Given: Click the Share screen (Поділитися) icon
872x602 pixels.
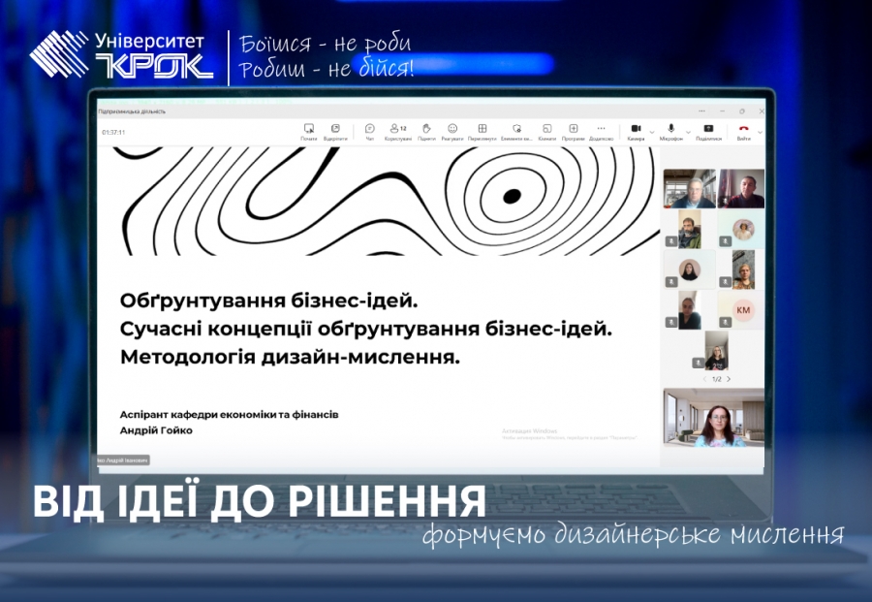Looking at the screenshot, I should pyautogui.click(x=708, y=129).
